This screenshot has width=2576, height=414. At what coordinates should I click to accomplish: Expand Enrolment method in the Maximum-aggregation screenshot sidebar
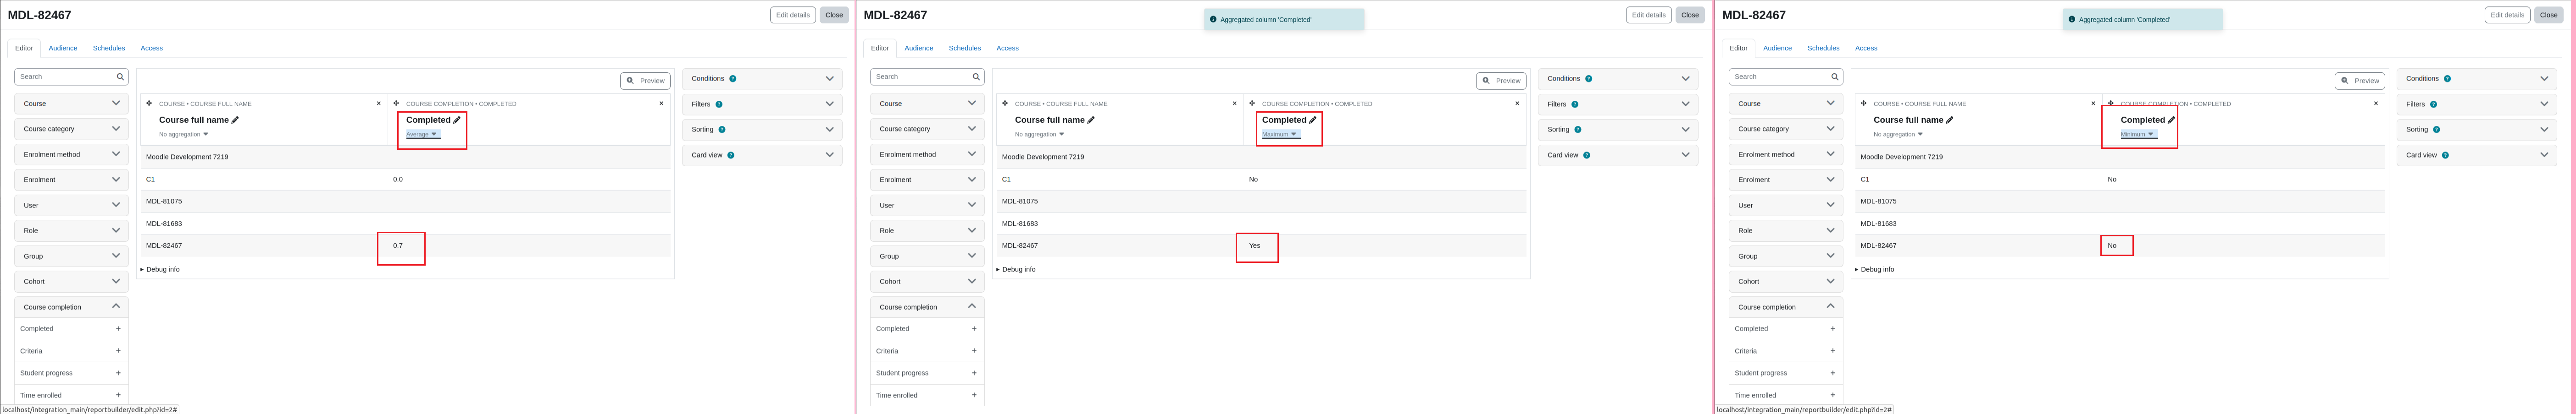click(927, 155)
